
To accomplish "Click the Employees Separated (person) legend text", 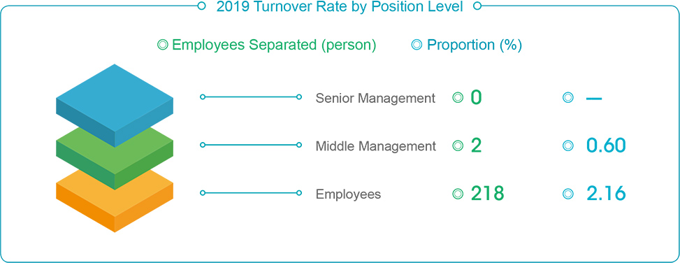I will click(274, 45).
